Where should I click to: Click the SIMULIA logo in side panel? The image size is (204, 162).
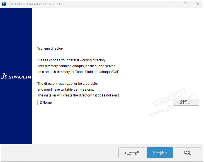(x=16, y=76)
